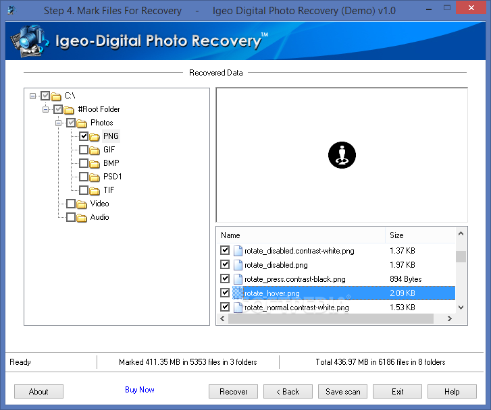Click file icon of rotate_disabled.png
Viewport: 491px width, 410px height.
tap(238, 265)
